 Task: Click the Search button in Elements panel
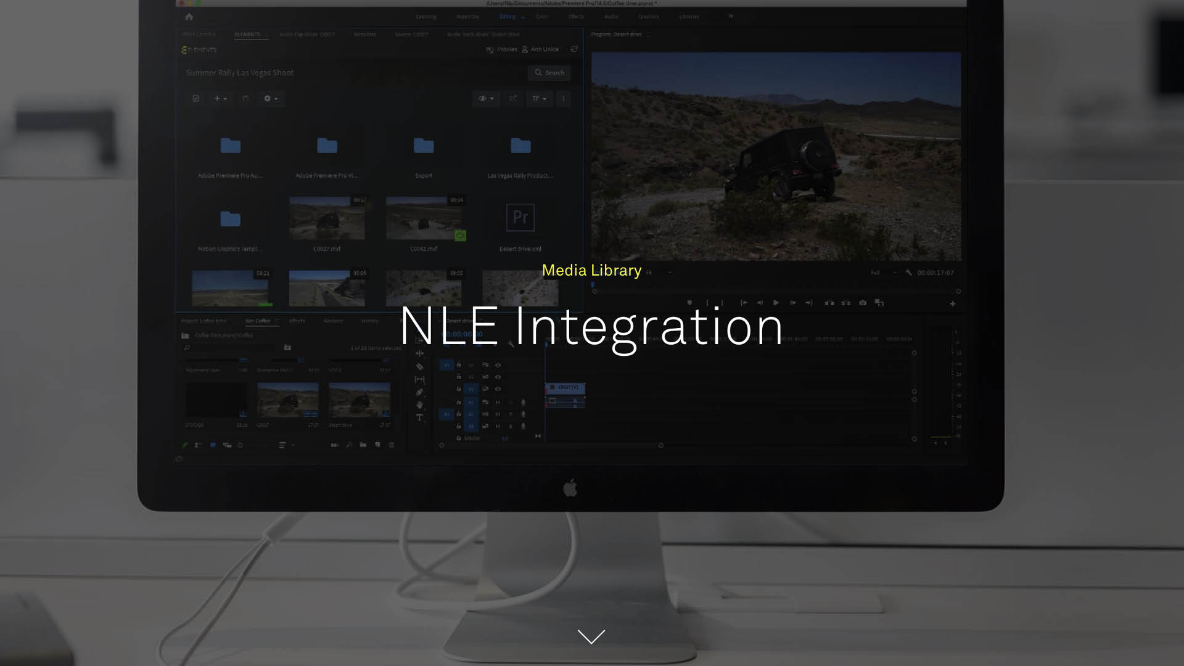(x=549, y=73)
